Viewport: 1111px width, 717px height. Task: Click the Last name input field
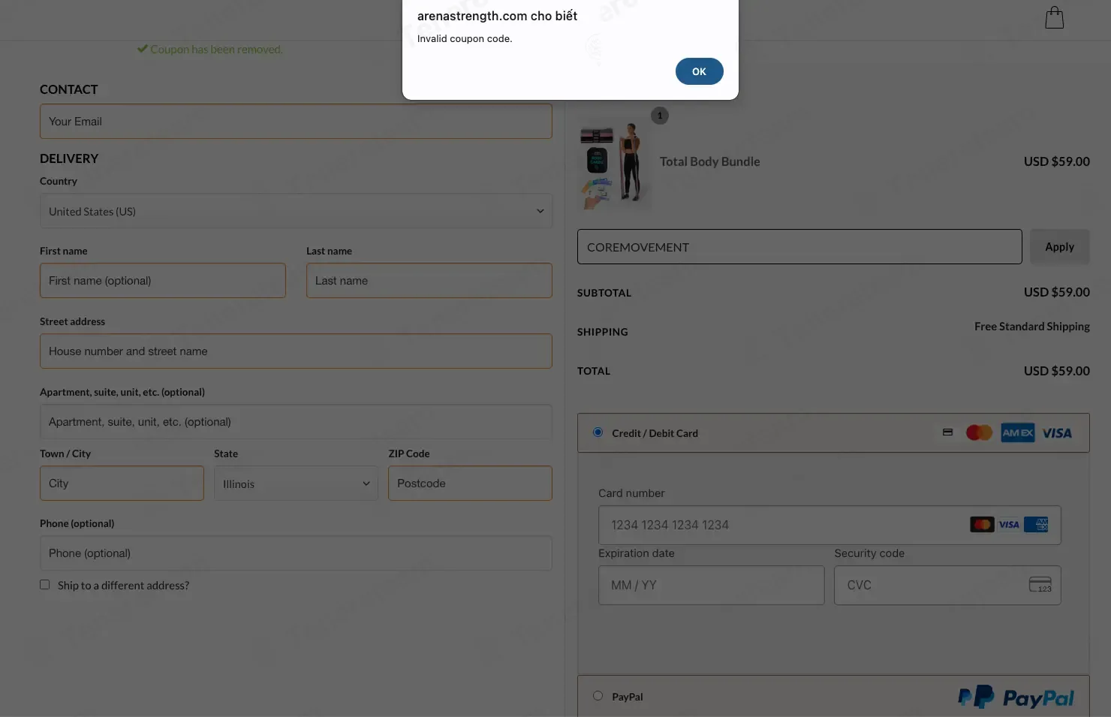[x=429, y=280]
